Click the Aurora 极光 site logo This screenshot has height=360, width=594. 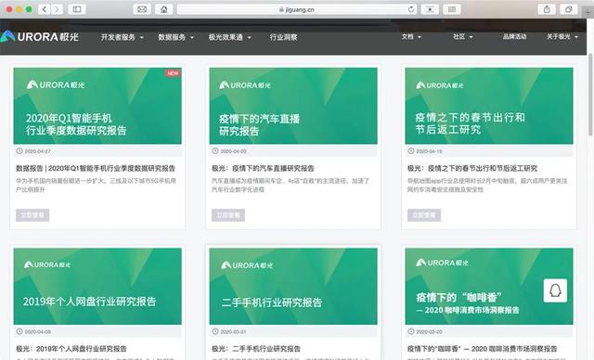39,37
